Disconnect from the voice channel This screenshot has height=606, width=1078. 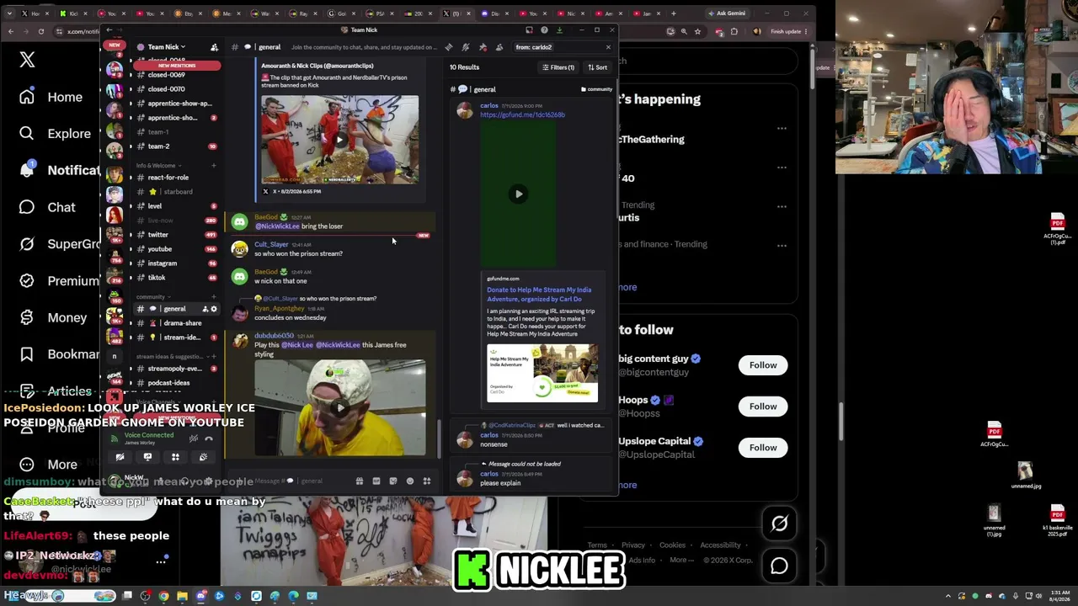[209, 439]
